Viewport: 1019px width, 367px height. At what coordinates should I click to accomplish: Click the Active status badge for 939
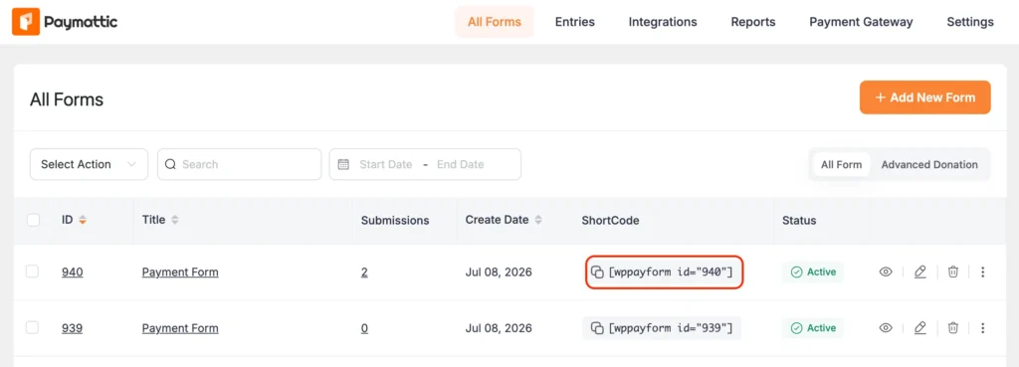pyautogui.click(x=813, y=328)
